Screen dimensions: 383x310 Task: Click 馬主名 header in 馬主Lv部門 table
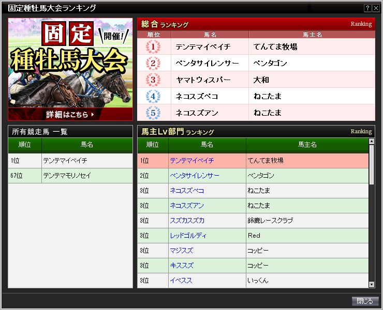click(307, 145)
